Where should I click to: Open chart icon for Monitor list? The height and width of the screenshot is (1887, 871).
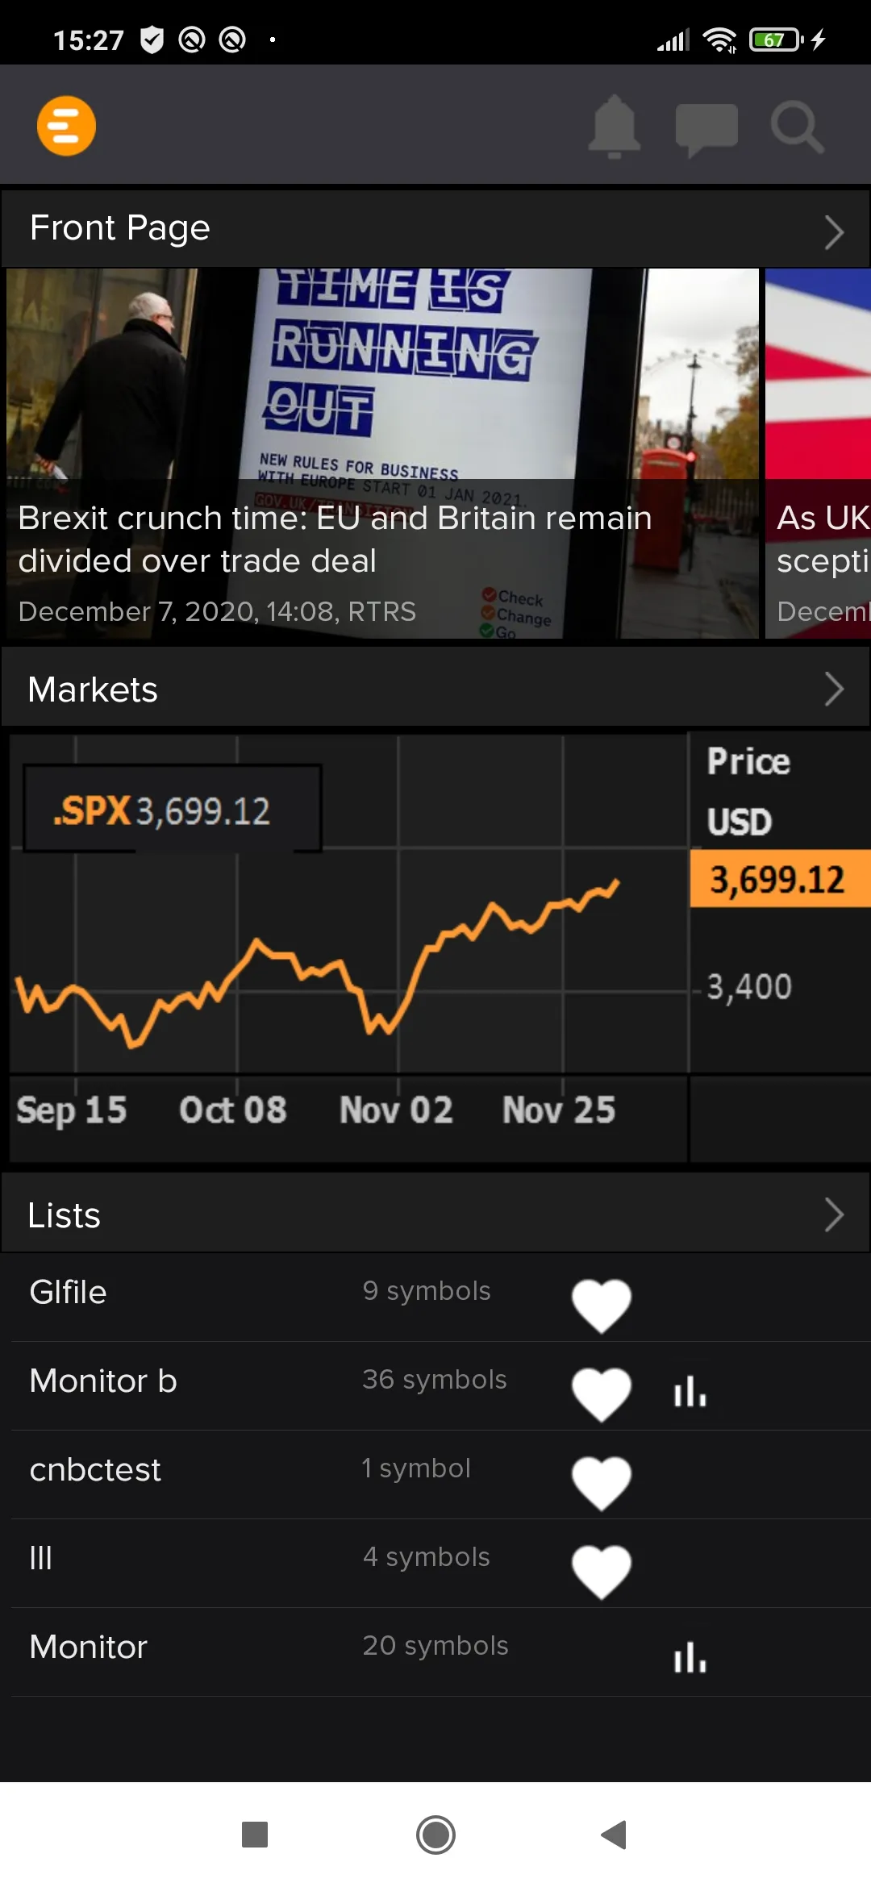[x=690, y=1657]
